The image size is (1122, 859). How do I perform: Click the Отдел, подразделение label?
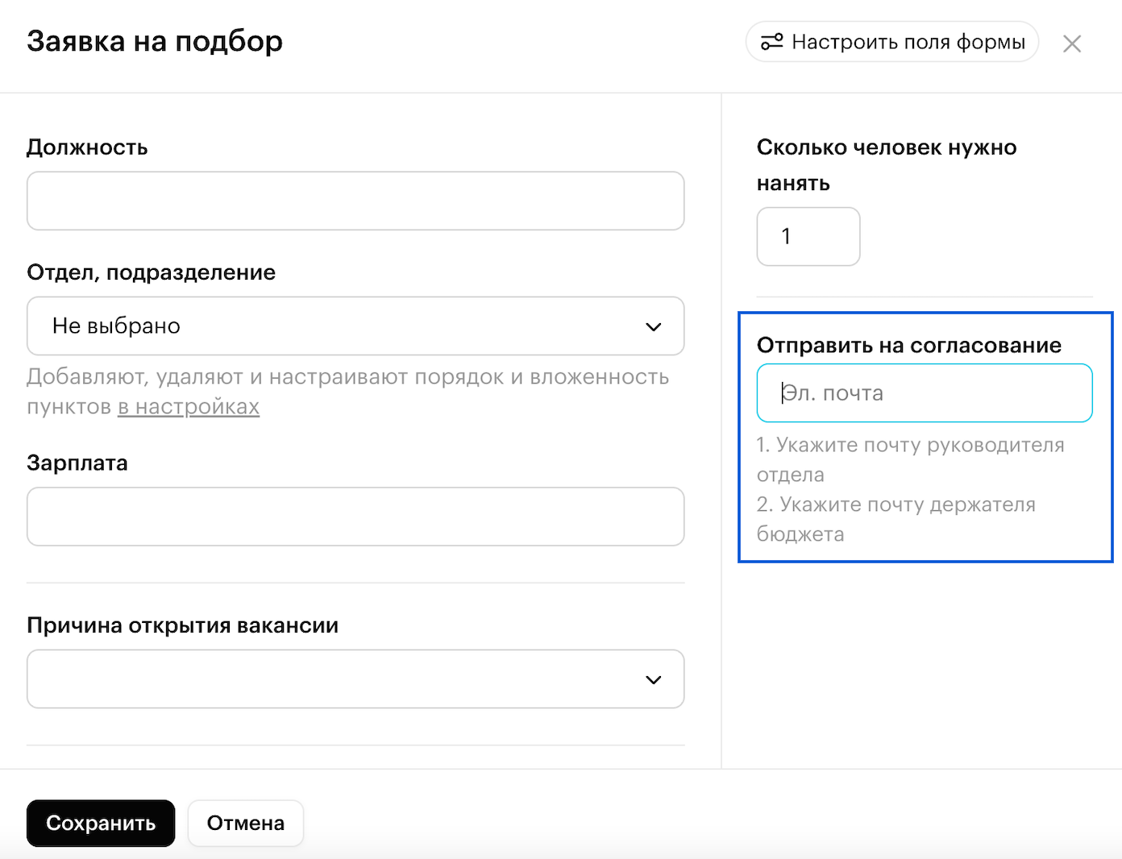coord(151,272)
